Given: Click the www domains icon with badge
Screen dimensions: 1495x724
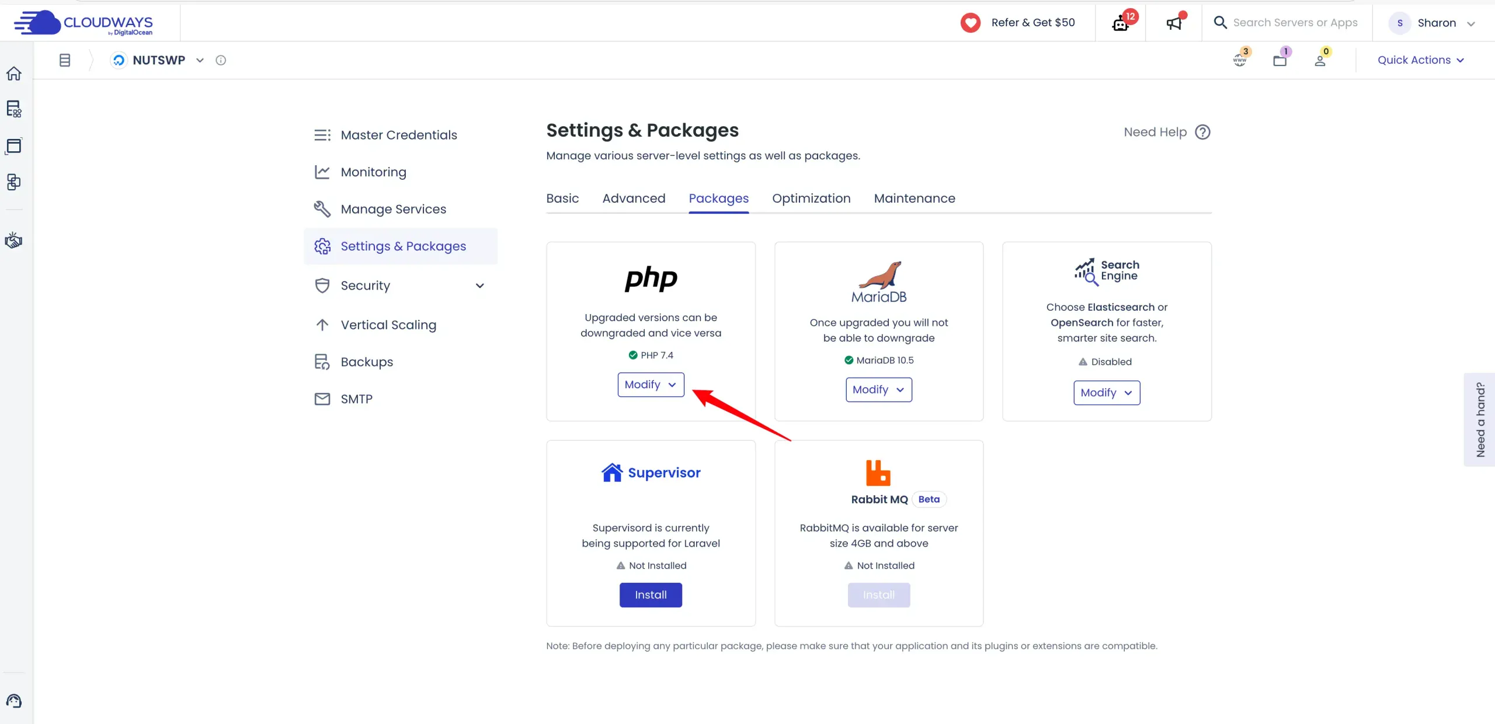Looking at the screenshot, I should click(1240, 61).
